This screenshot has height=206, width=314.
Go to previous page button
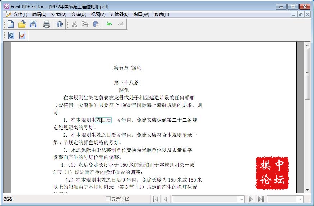[166, 199]
